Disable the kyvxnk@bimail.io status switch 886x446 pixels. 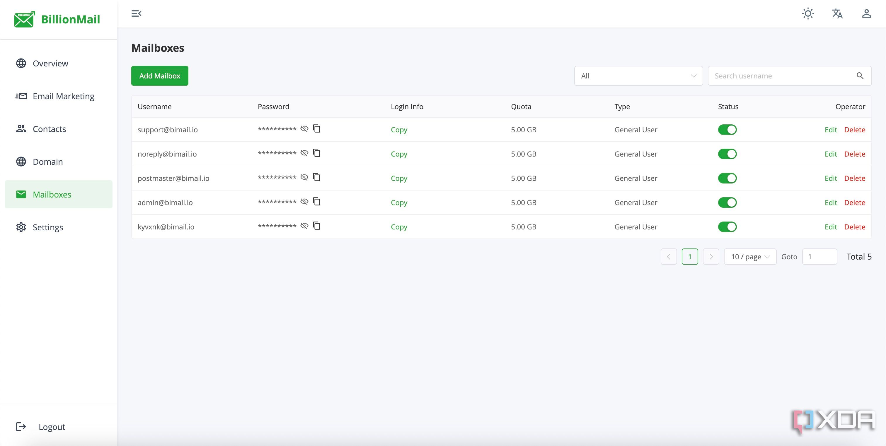727,227
